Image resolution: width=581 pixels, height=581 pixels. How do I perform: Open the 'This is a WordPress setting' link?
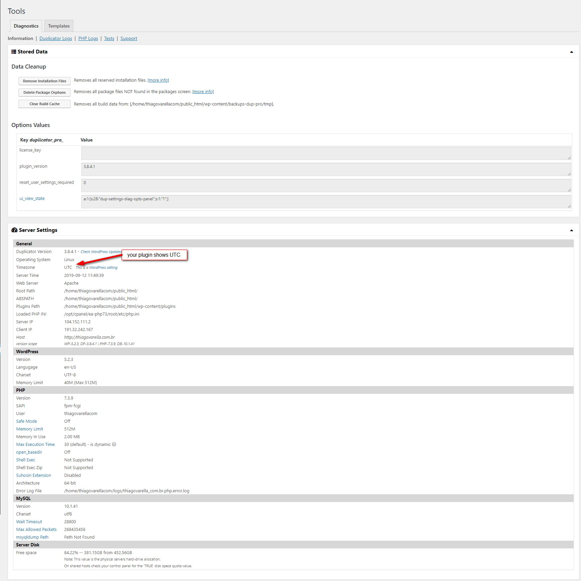click(96, 268)
